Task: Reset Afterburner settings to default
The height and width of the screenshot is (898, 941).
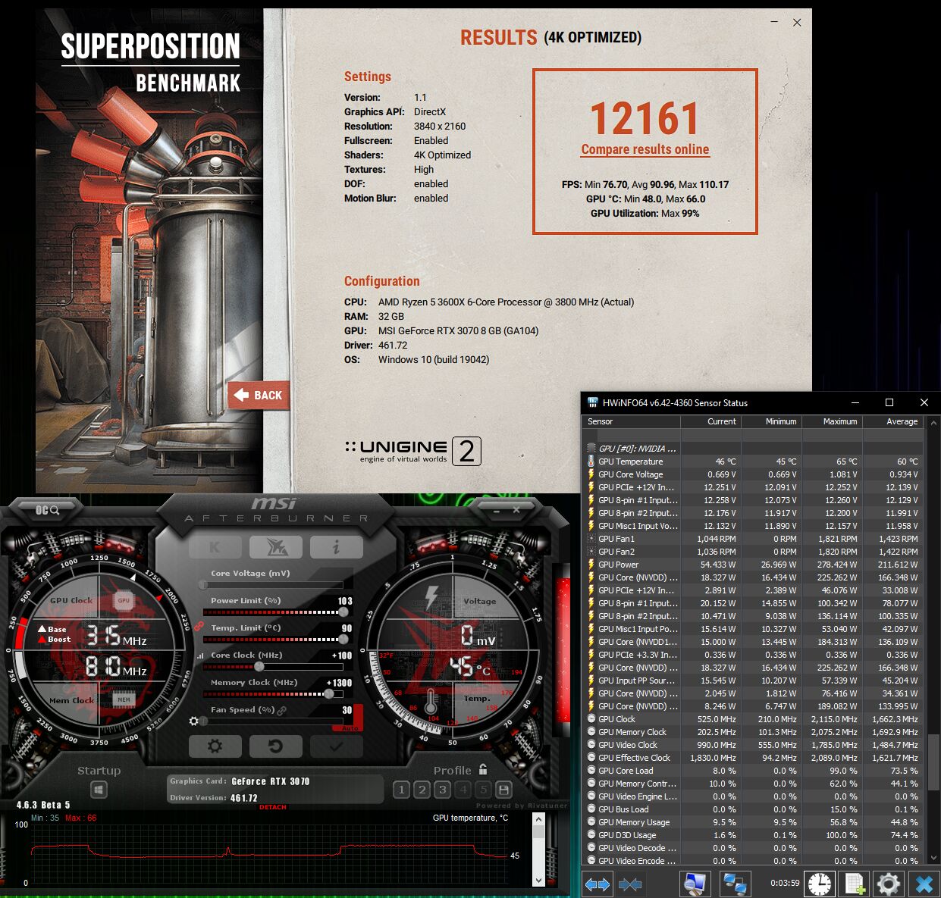Action: click(x=275, y=746)
